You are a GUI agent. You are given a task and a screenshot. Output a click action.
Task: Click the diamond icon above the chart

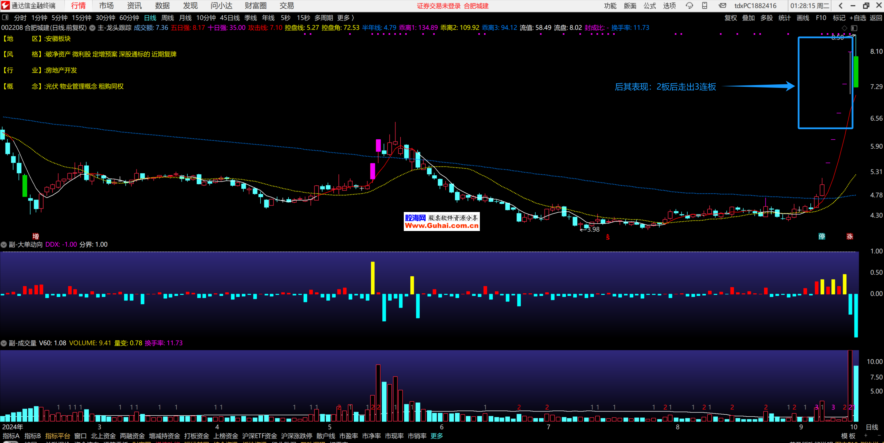click(845, 28)
